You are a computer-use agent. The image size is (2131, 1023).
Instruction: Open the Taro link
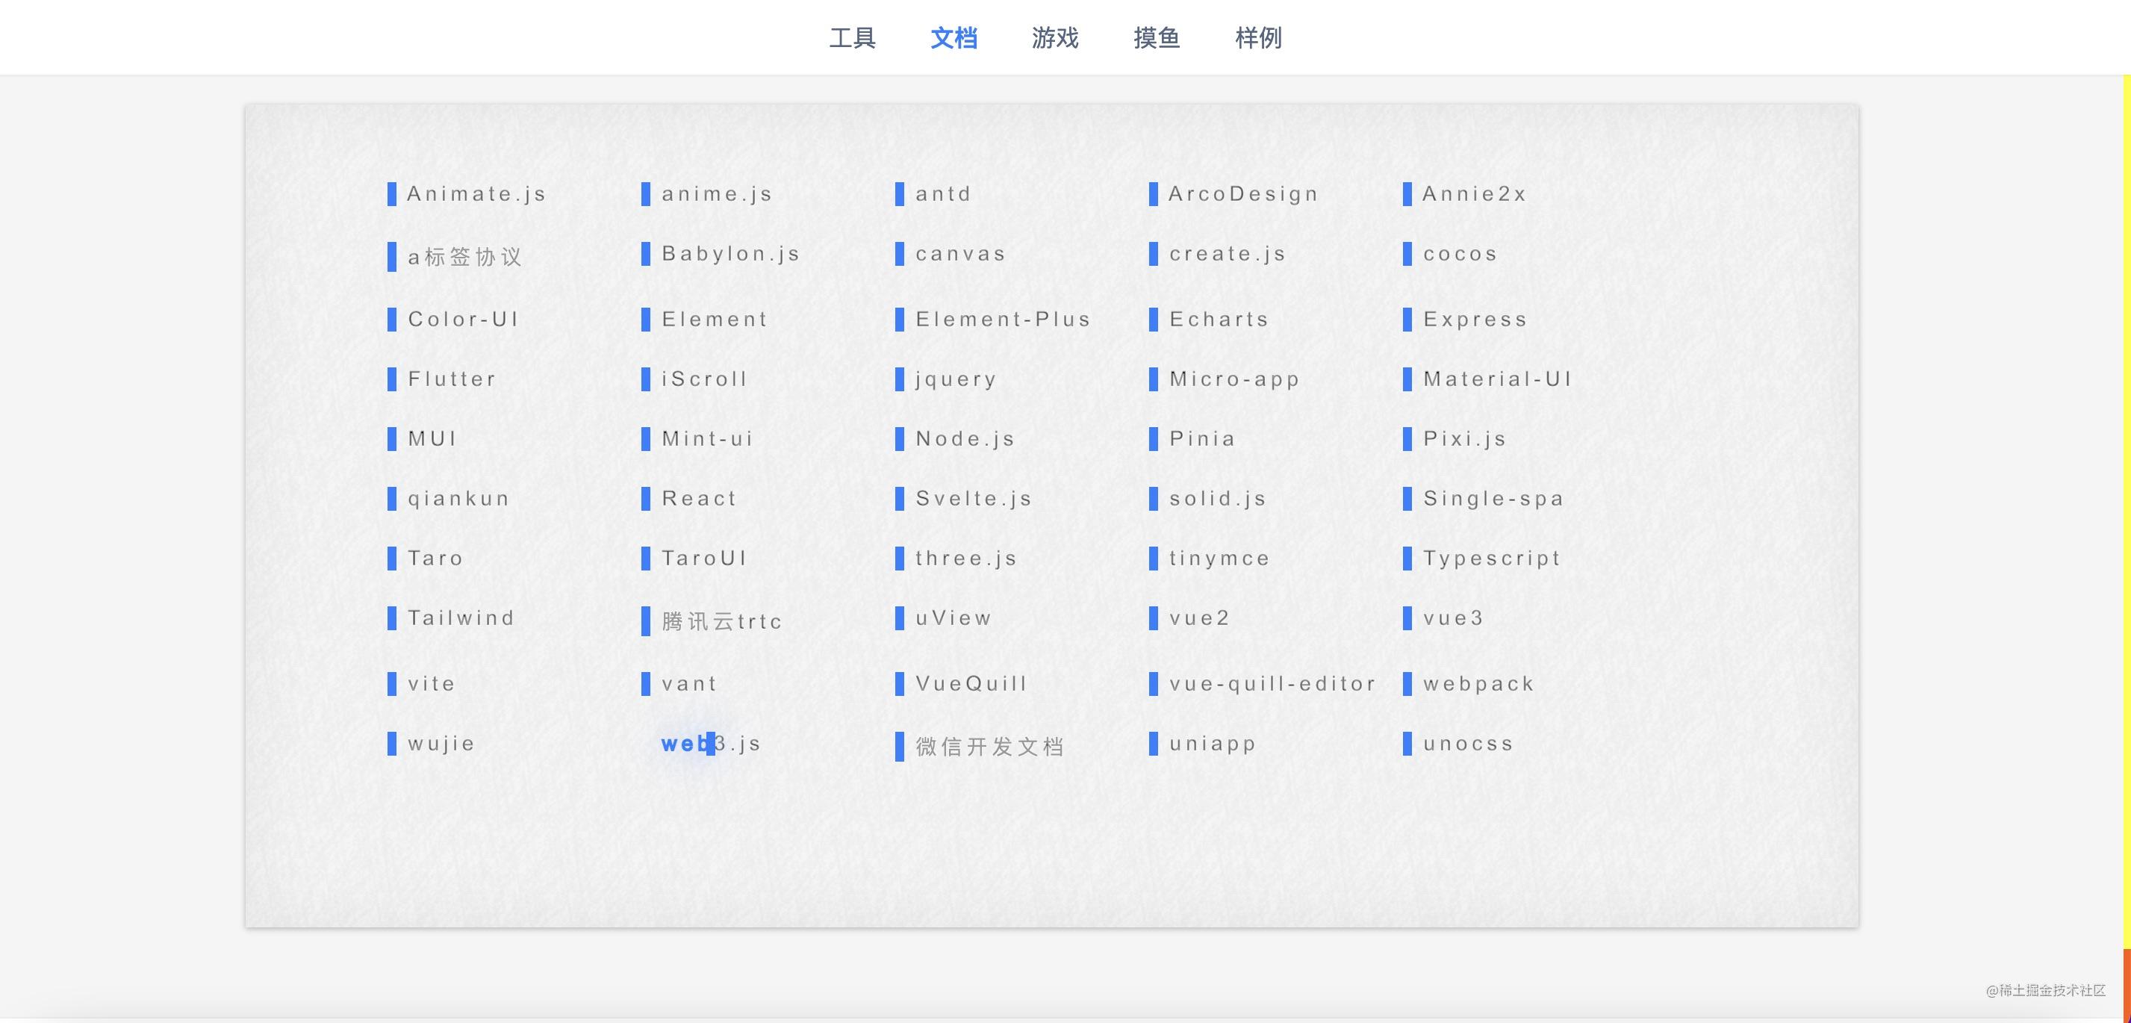coord(435,559)
